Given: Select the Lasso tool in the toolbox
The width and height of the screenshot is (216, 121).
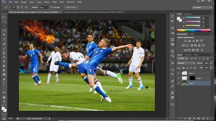Looking at the screenshot, I should (x=4, y=26).
